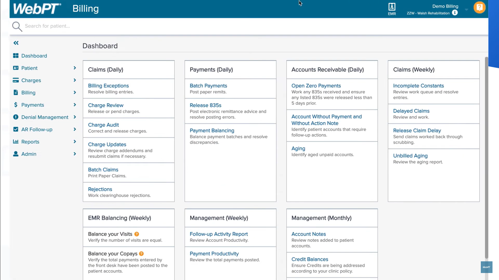Select Payments in the sidebar
This screenshot has width=499, height=280.
[x=32, y=105]
